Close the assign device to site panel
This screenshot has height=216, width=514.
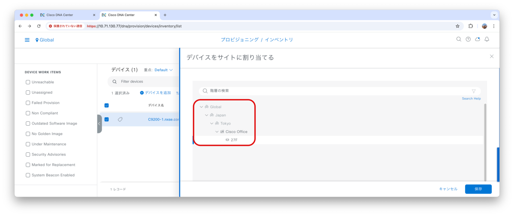[x=492, y=56]
